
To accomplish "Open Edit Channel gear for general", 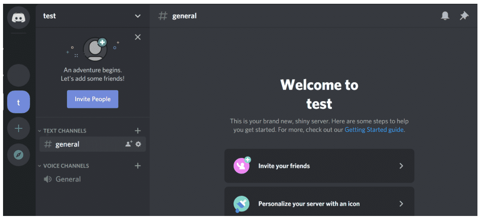I will [138, 144].
